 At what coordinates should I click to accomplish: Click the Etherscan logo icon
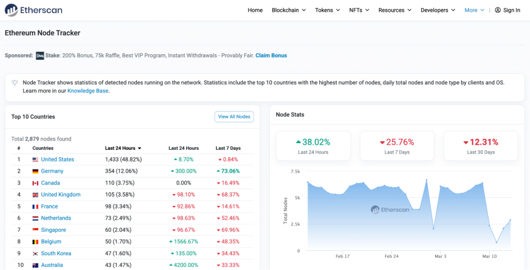[x=11, y=10]
